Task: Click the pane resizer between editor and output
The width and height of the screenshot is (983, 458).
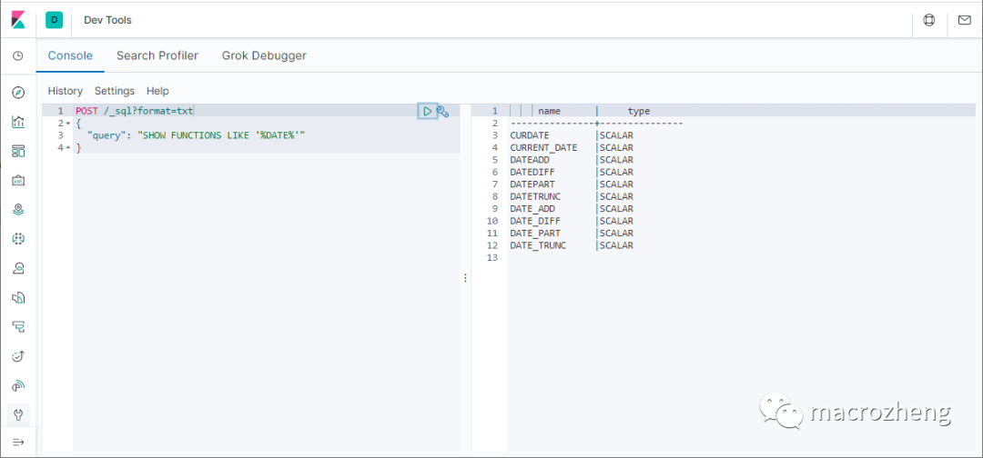Action: (x=465, y=277)
